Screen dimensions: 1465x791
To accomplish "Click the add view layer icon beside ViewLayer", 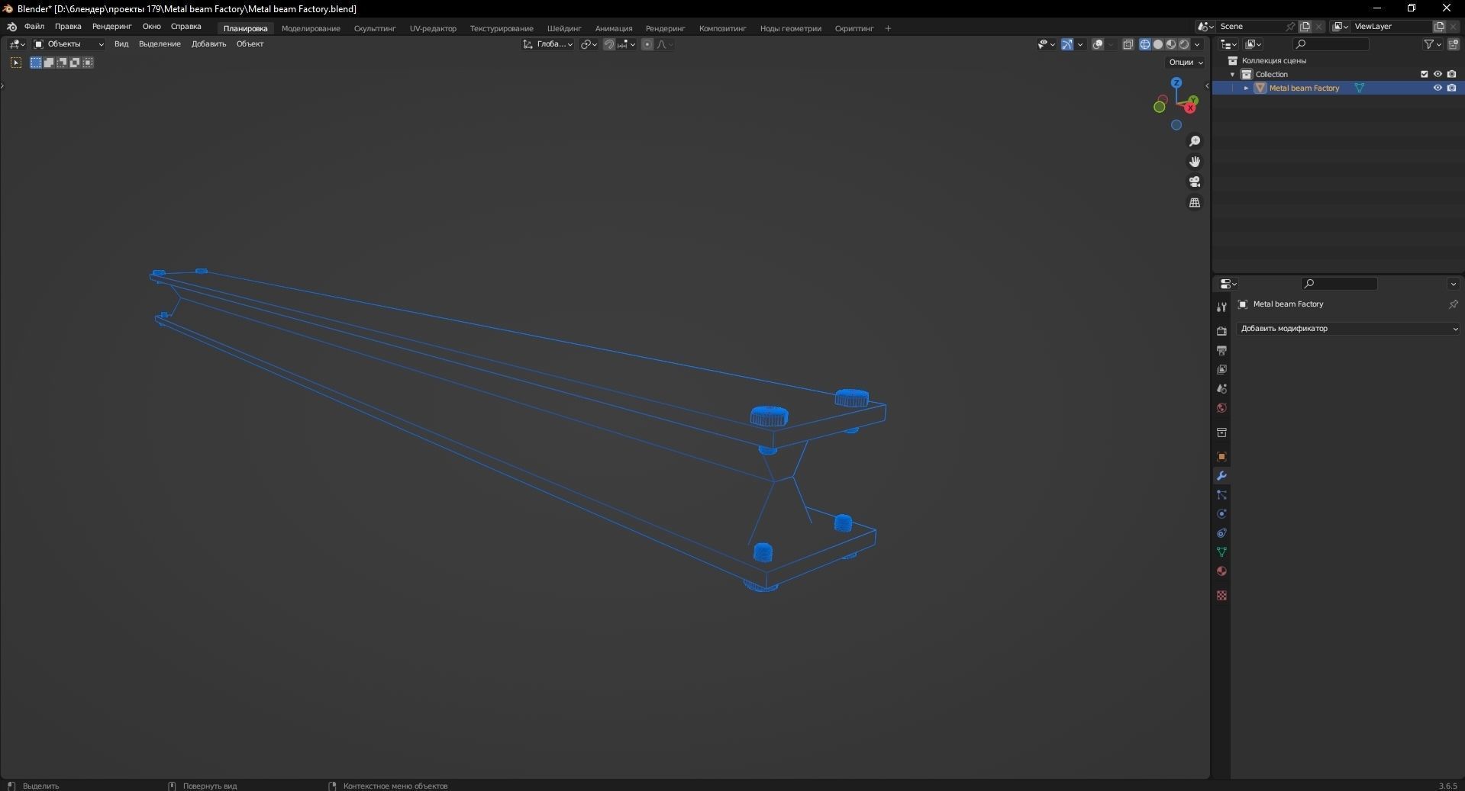I will pos(1439,26).
